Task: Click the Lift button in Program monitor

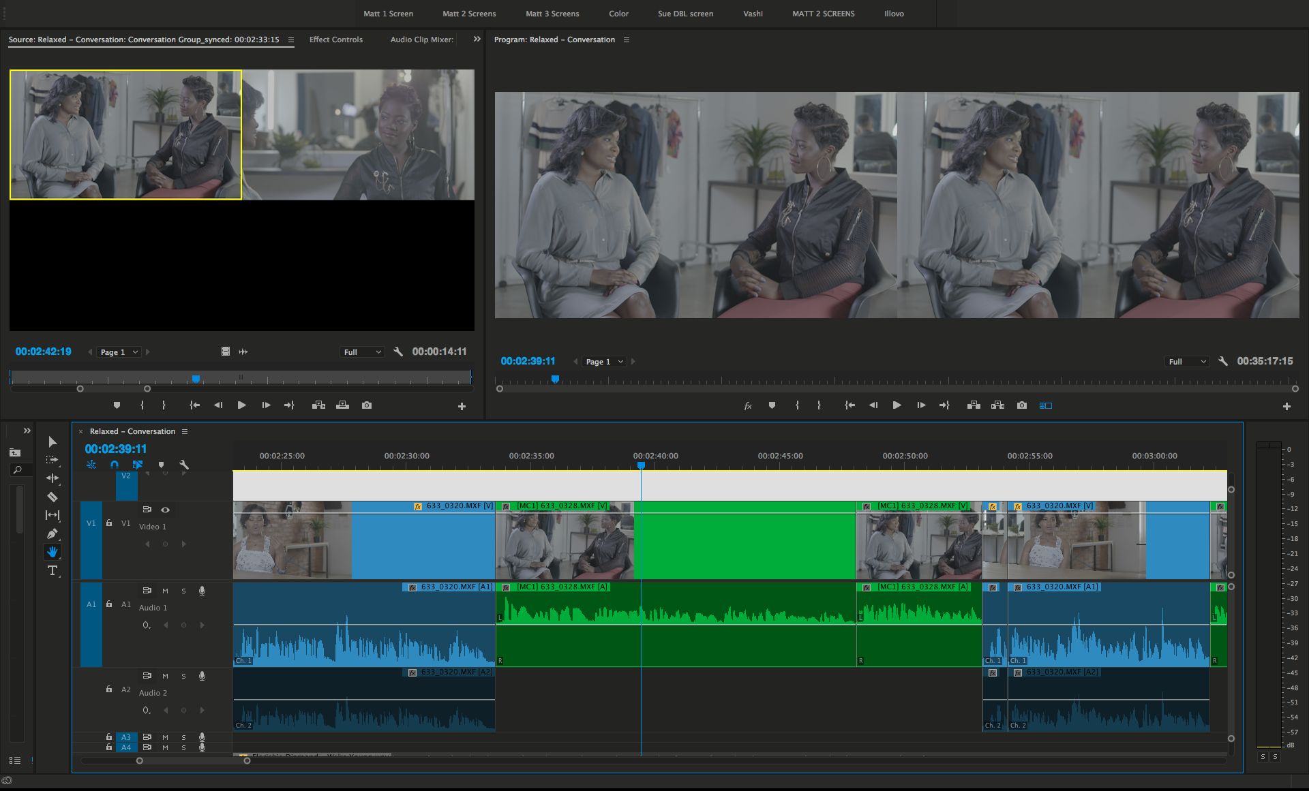Action: [x=974, y=405]
